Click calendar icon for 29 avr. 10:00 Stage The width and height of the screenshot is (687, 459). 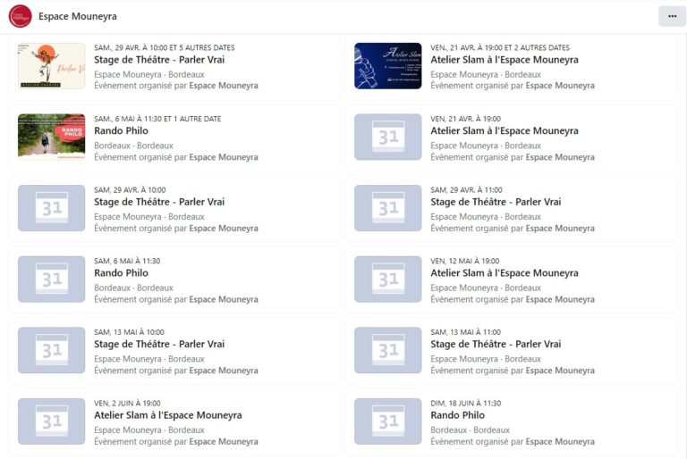pyautogui.click(x=51, y=208)
